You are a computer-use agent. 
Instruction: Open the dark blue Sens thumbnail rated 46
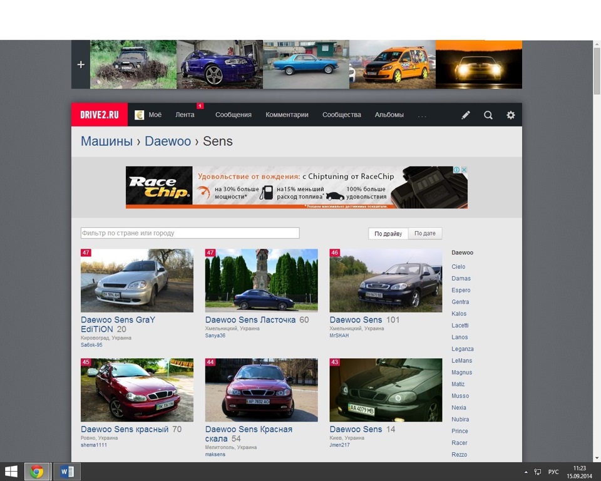point(386,281)
